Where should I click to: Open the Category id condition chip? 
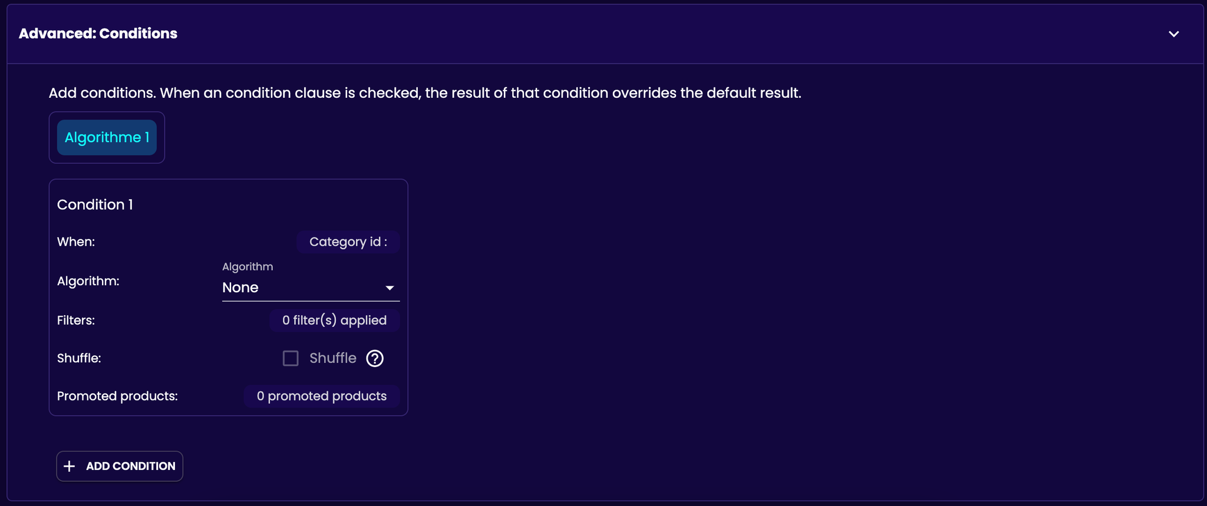click(348, 242)
